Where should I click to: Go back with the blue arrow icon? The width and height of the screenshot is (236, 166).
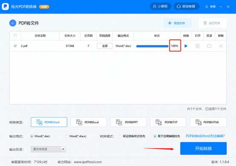(13, 23)
